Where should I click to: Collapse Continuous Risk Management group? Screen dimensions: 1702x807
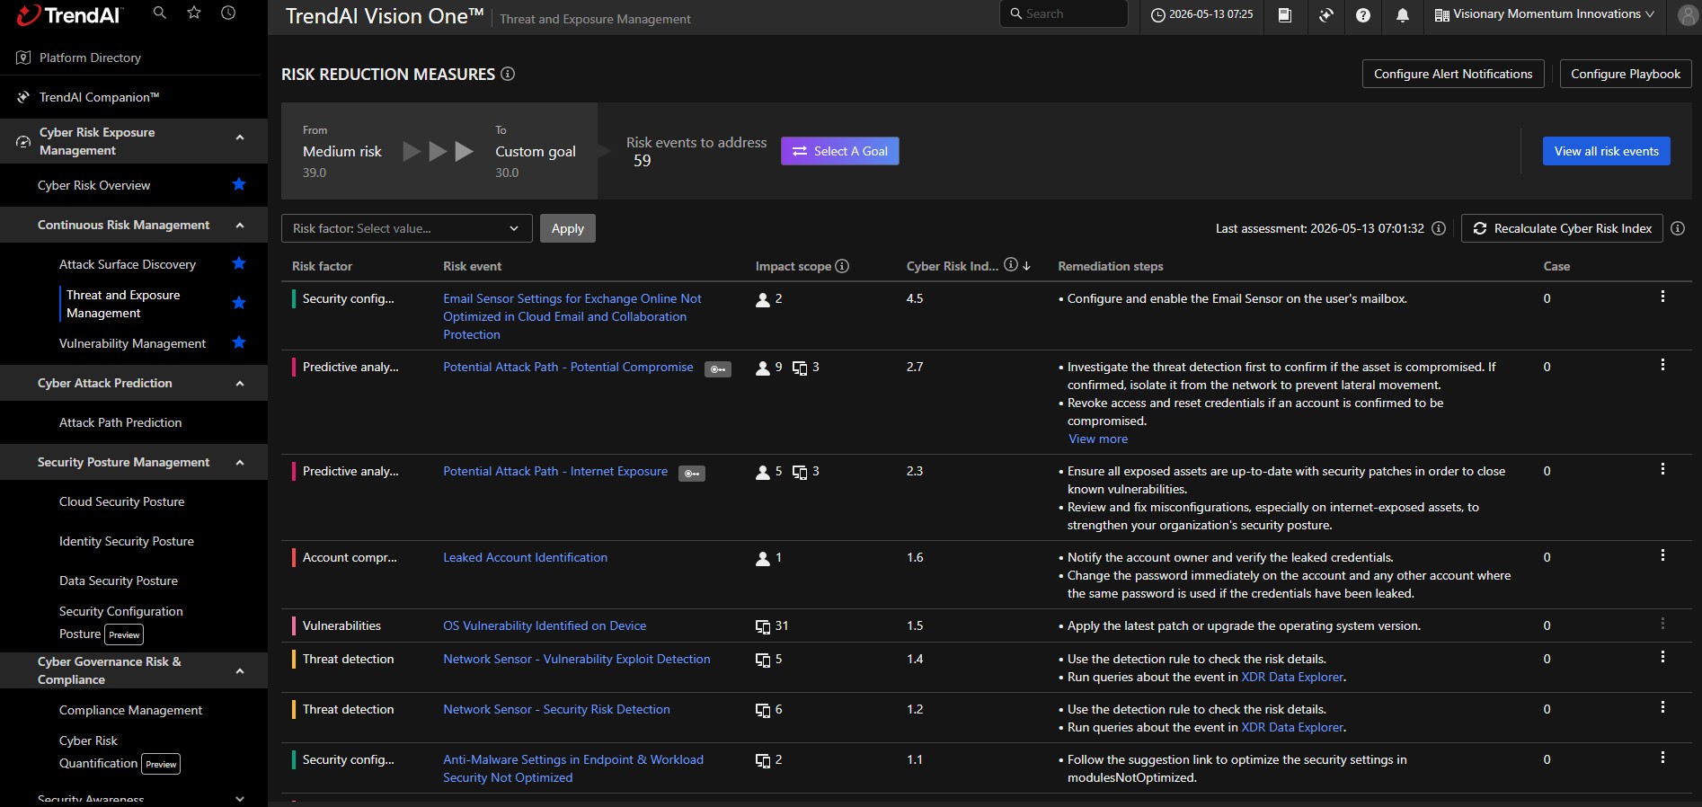point(240,225)
